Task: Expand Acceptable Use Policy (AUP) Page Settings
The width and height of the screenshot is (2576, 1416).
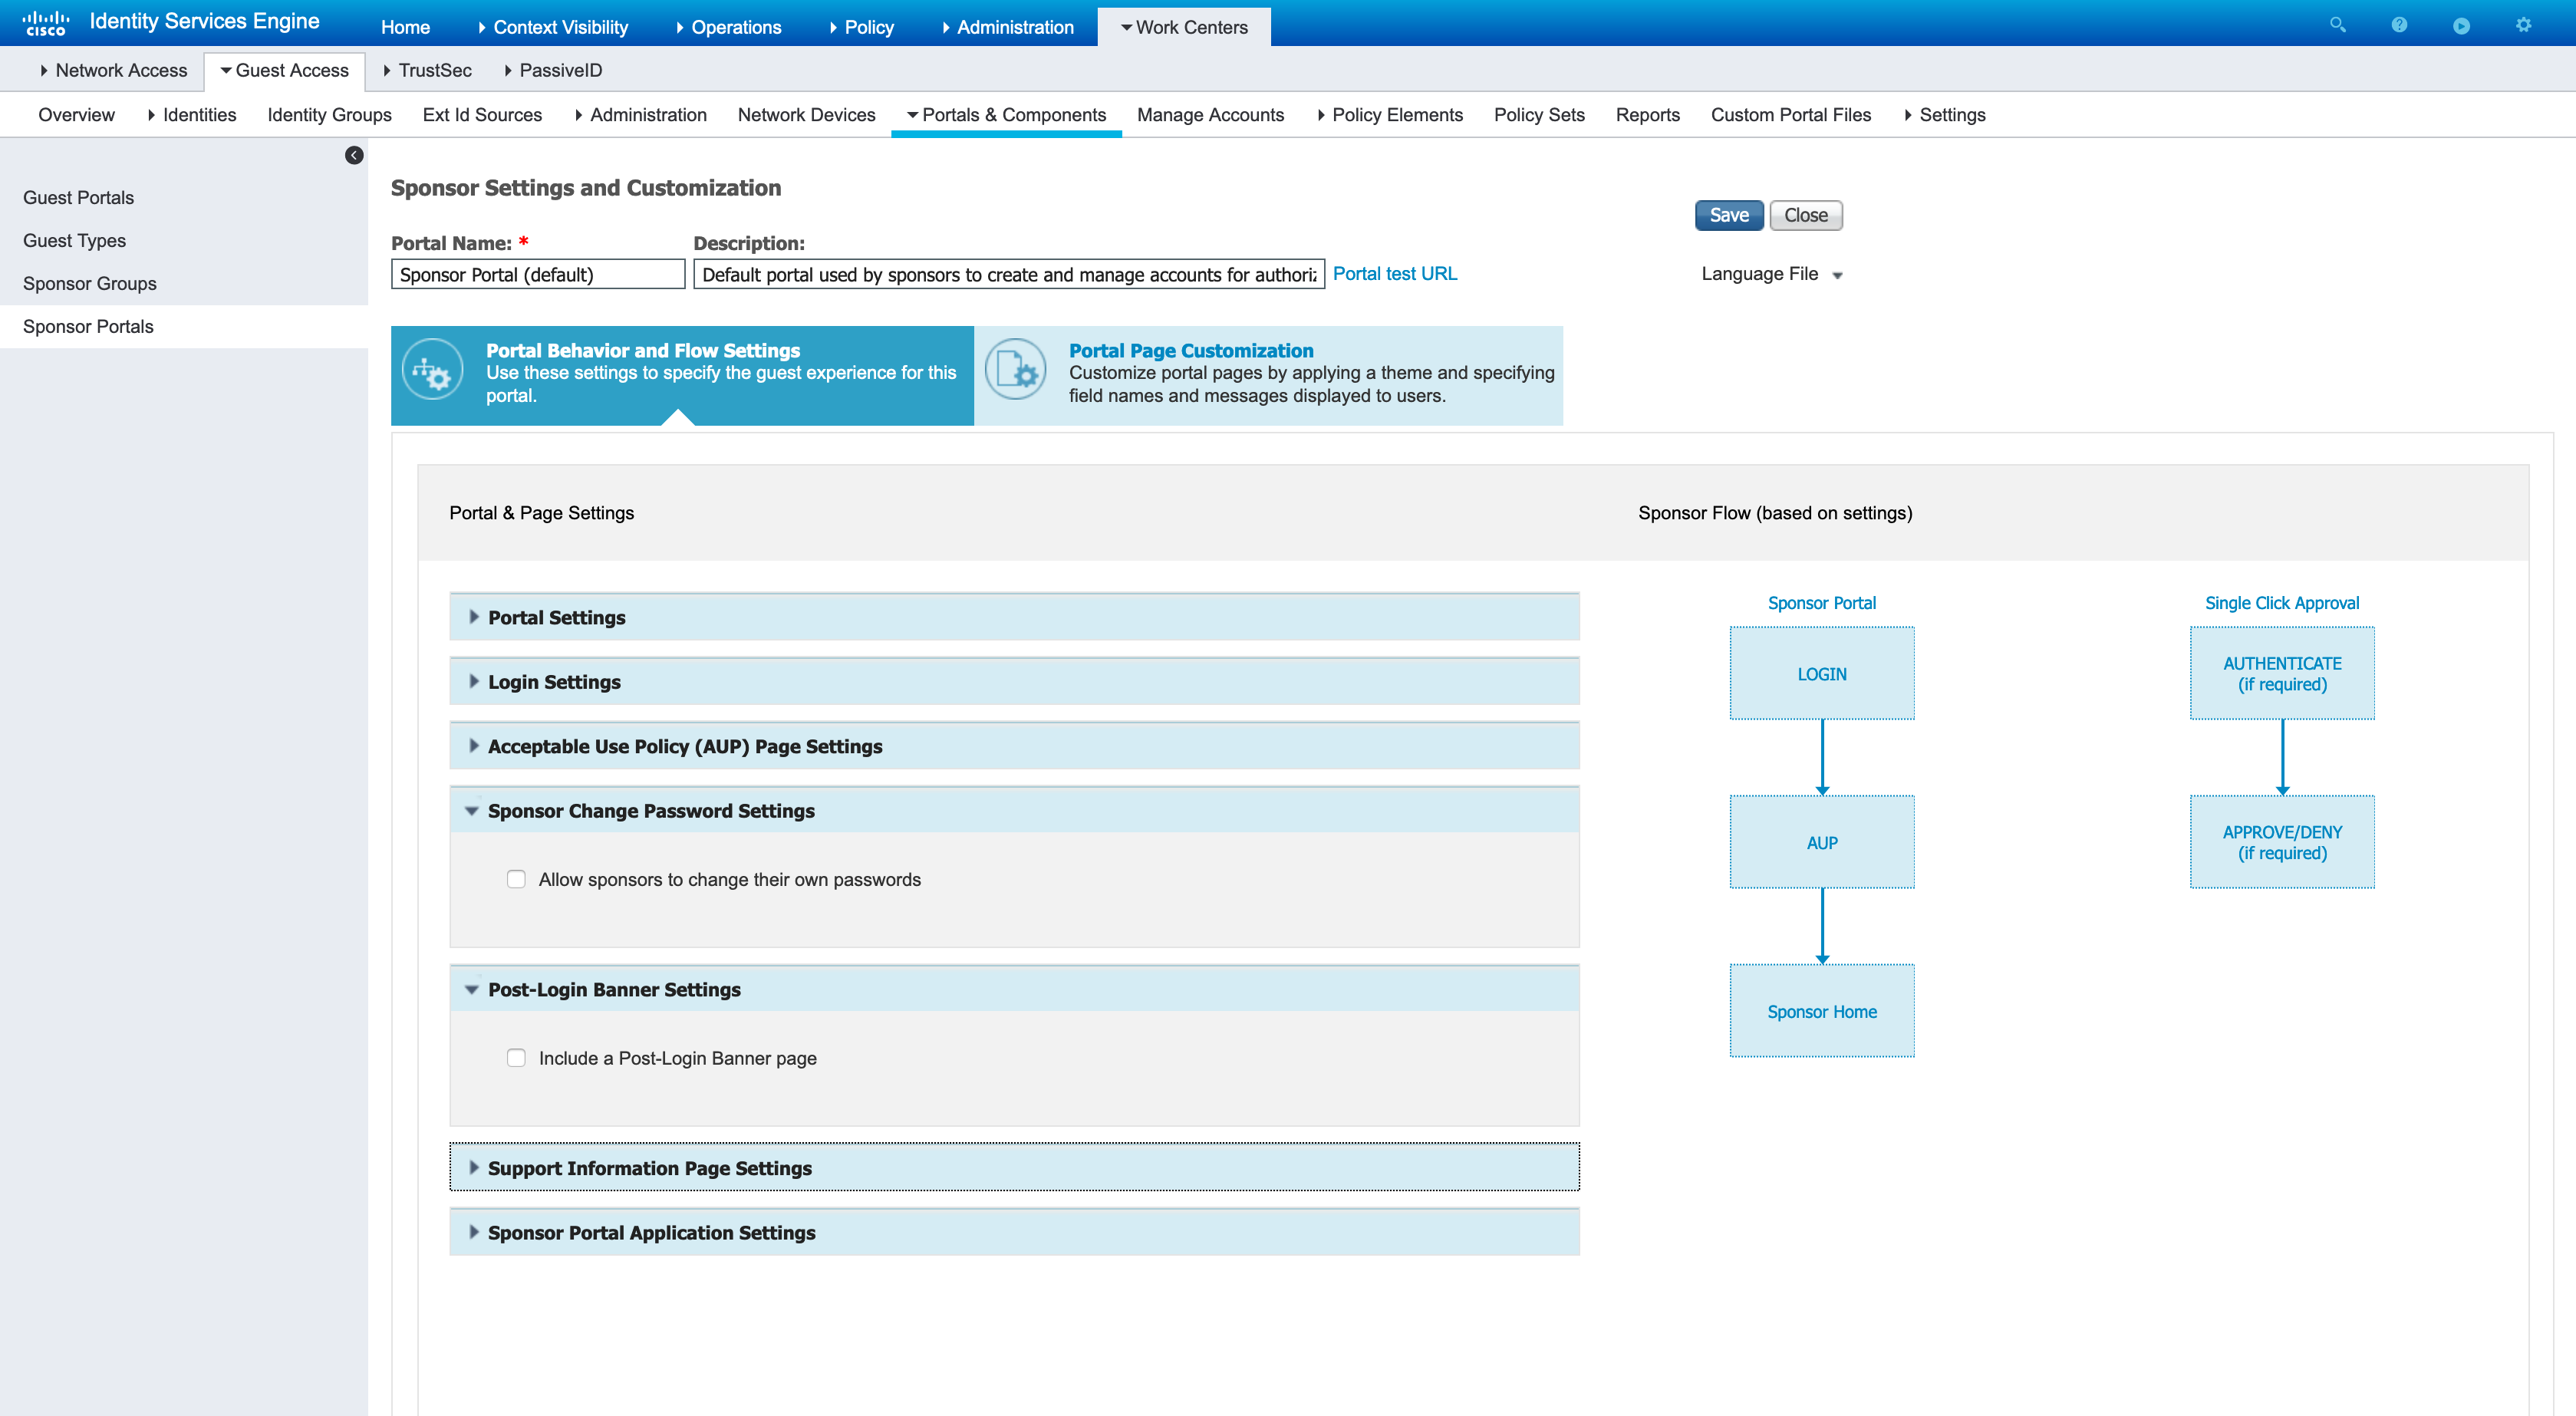Action: [x=1014, y=746]
